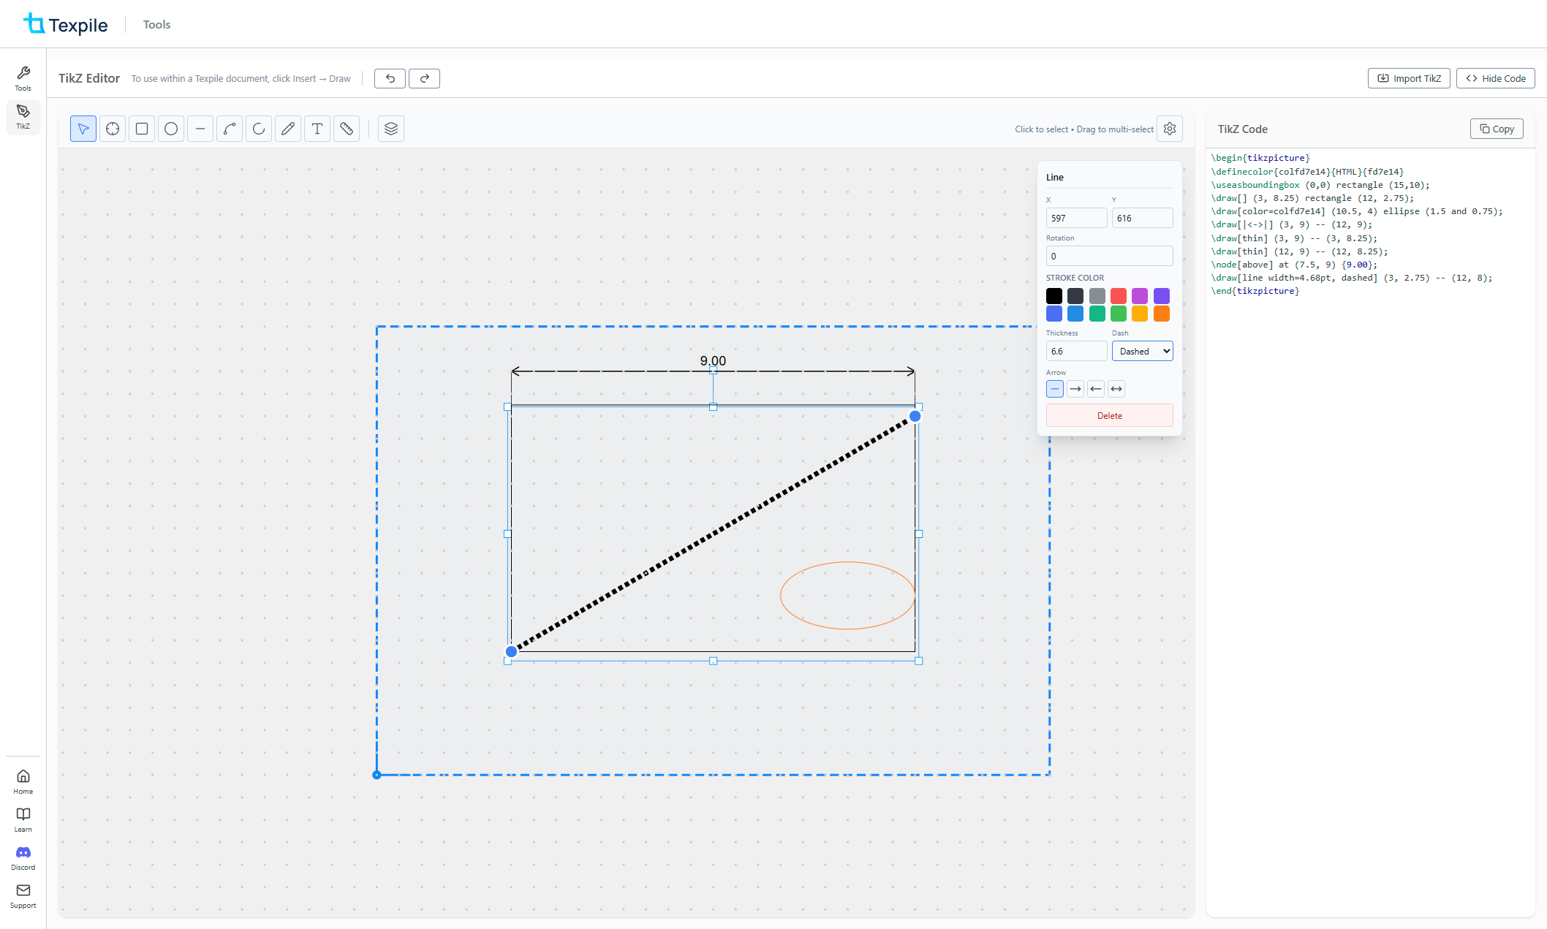Screen dimensions: 1547x929
Task: Select the straight line tool
Action: (200, 129)
